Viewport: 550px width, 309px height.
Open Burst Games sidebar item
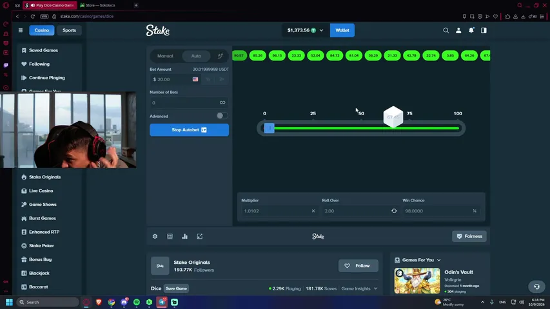43,218
